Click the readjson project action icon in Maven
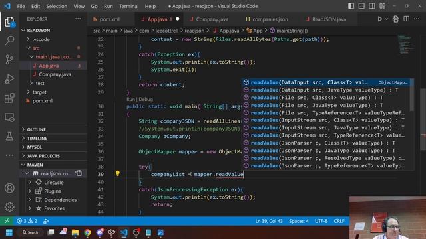The image size is (426, 239). pyautogui.click(x=79, y=173)
